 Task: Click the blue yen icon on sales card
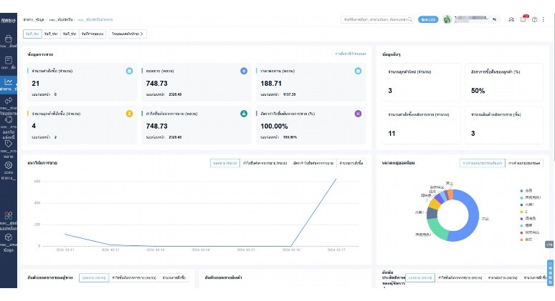(x=244, y=71)
